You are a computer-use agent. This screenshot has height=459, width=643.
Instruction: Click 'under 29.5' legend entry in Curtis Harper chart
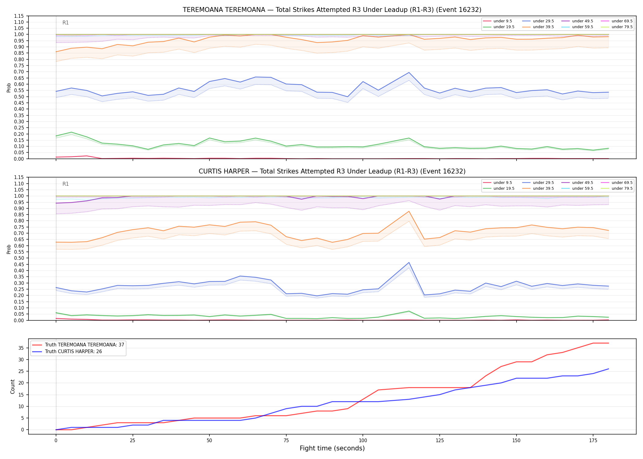[538, 183]
